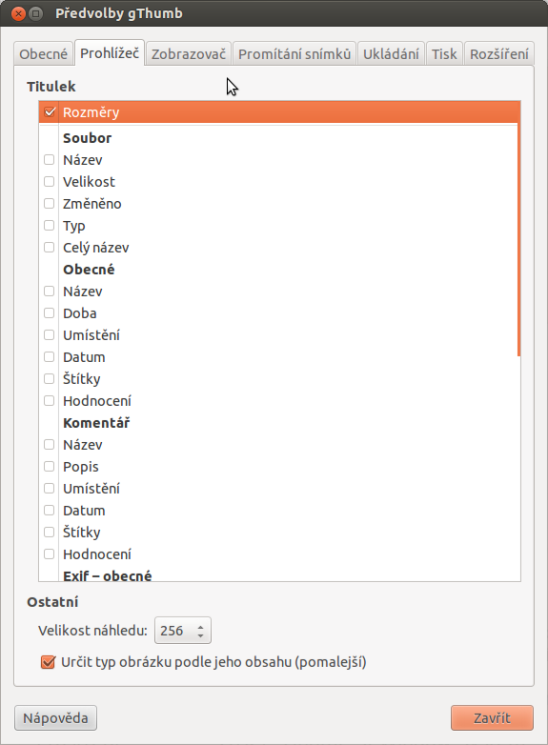
Task: Open the Zobrazovač tab
Action: pos(188,53)
